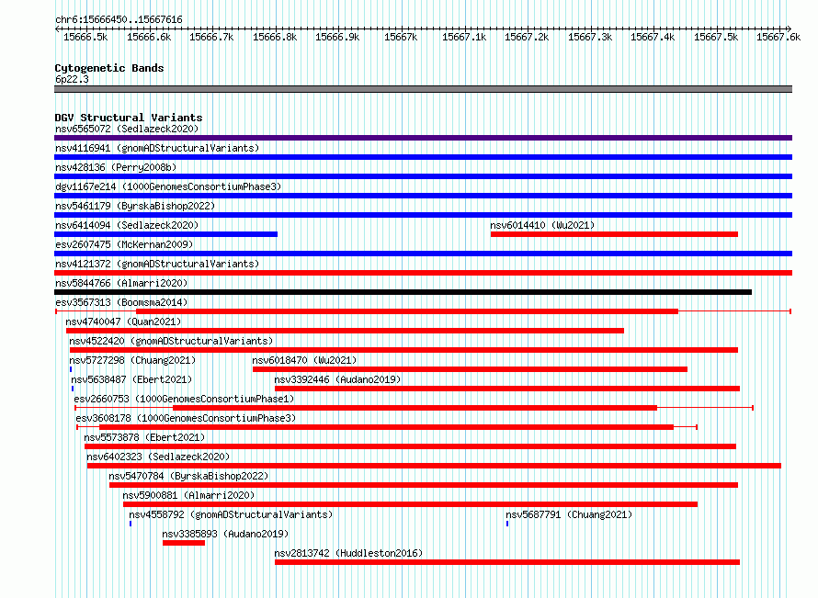The image size is (818, 598).
Task: Click the tiny blue nsv5687791 marker
Action: (x=507, y=524)
